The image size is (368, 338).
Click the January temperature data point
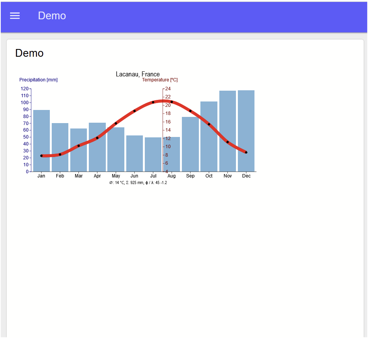[42, 156]
